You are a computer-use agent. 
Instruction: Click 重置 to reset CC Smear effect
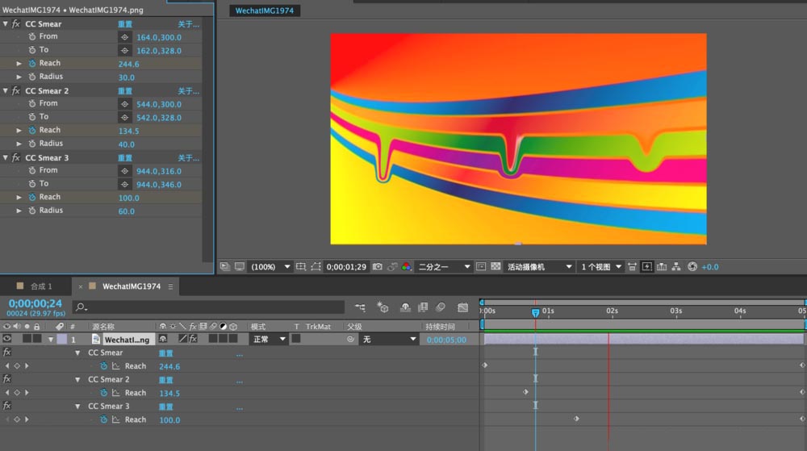pyautogui.click(x=125, y=24)
